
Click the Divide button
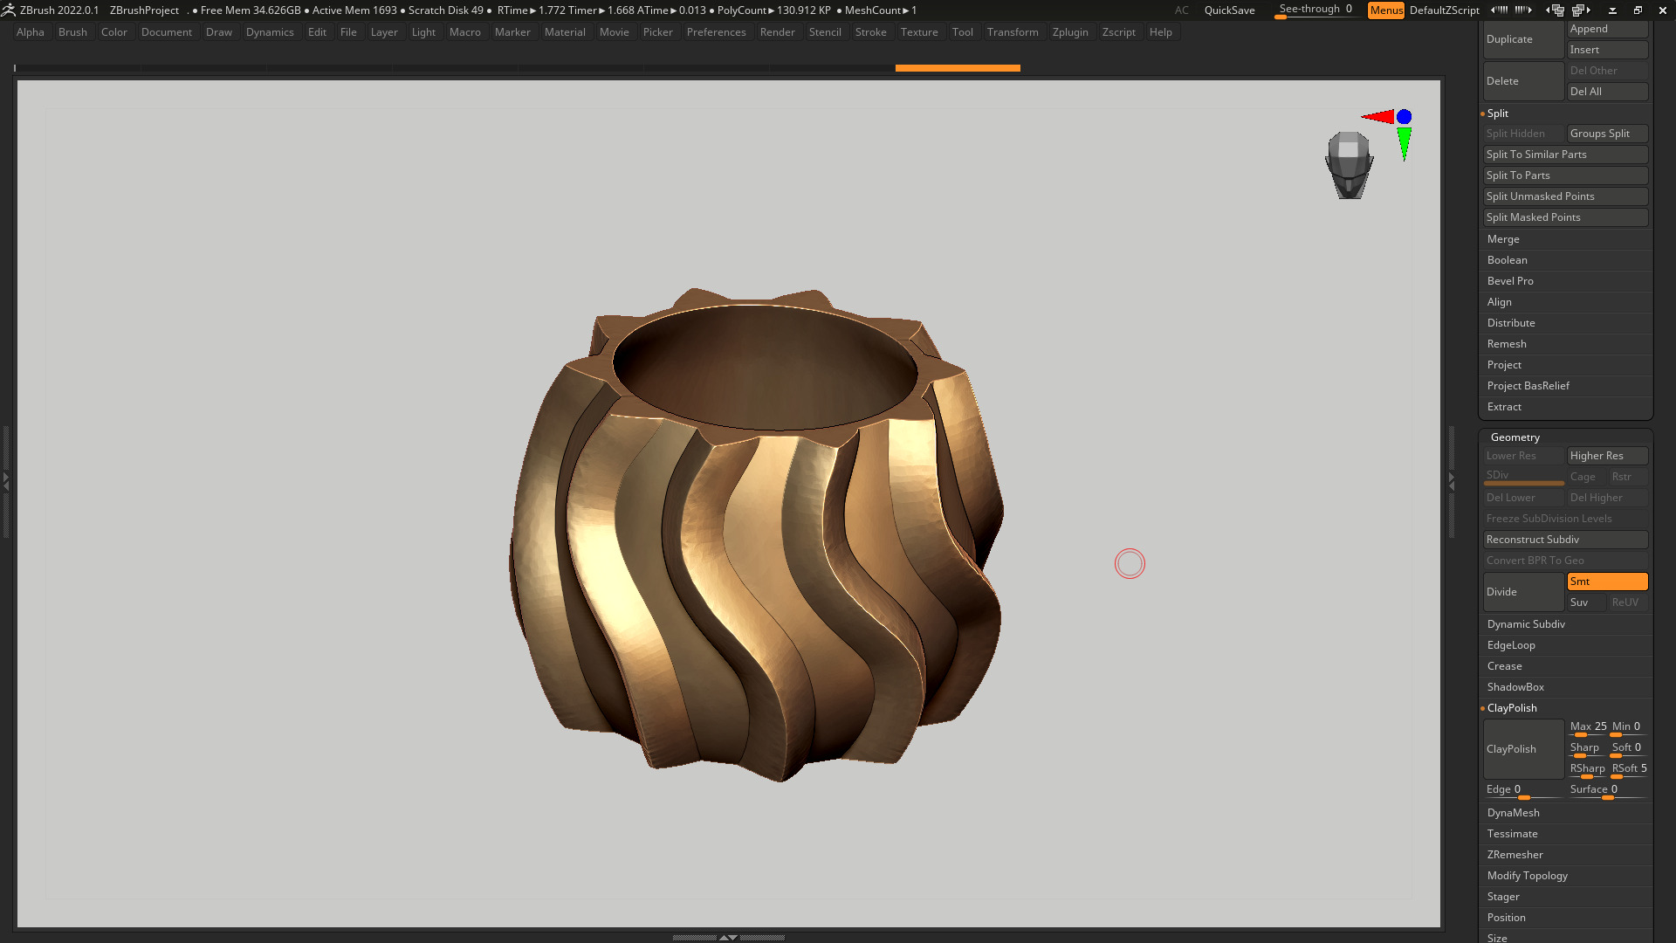click(1523, 592)
